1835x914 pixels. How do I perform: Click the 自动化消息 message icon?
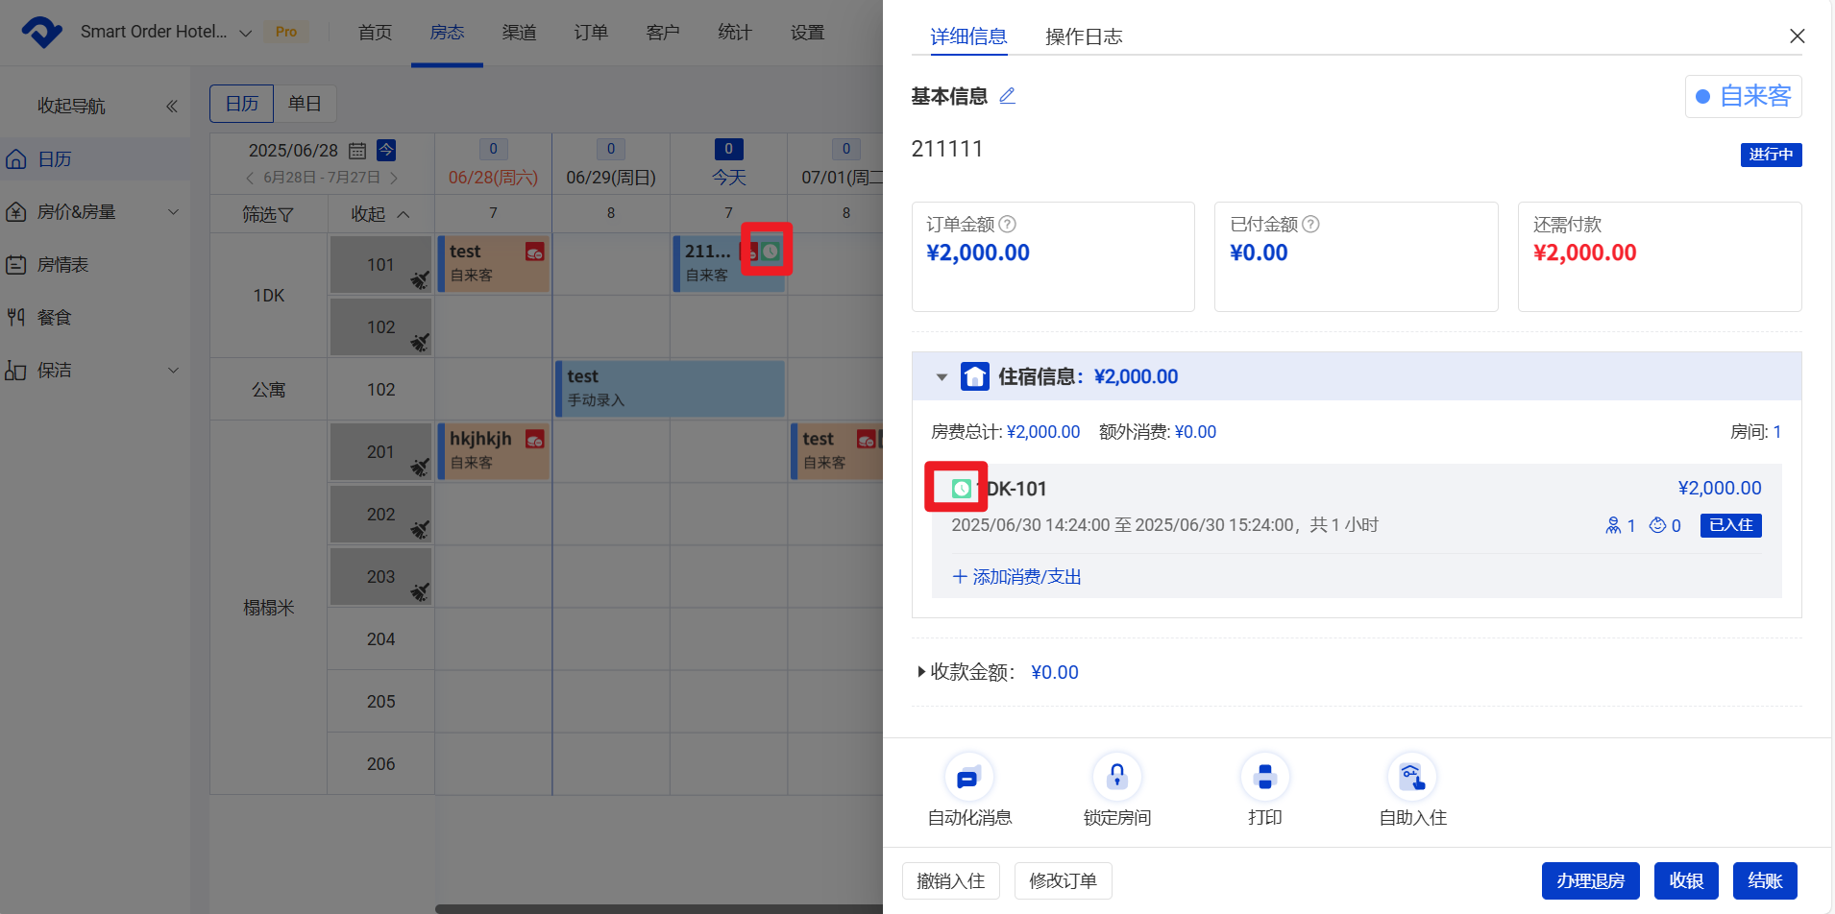pos(968,777)
